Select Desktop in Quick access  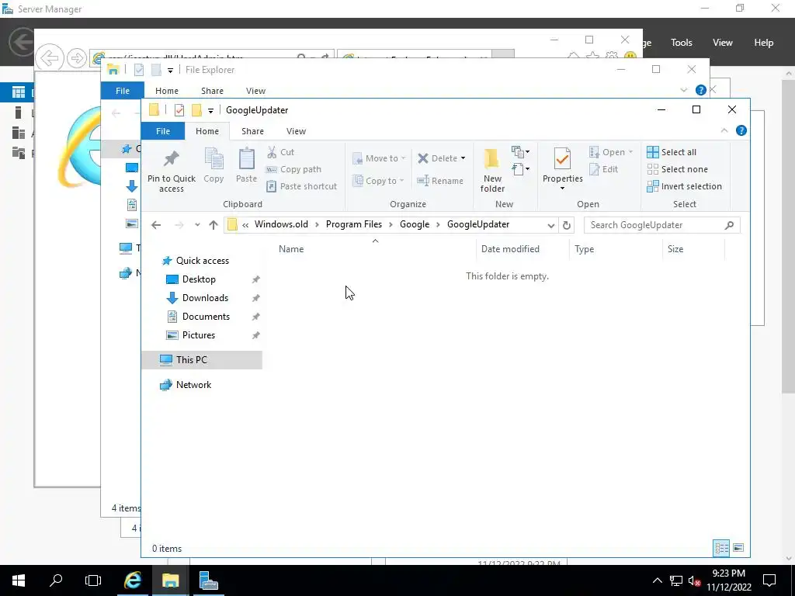click(199, 279)
